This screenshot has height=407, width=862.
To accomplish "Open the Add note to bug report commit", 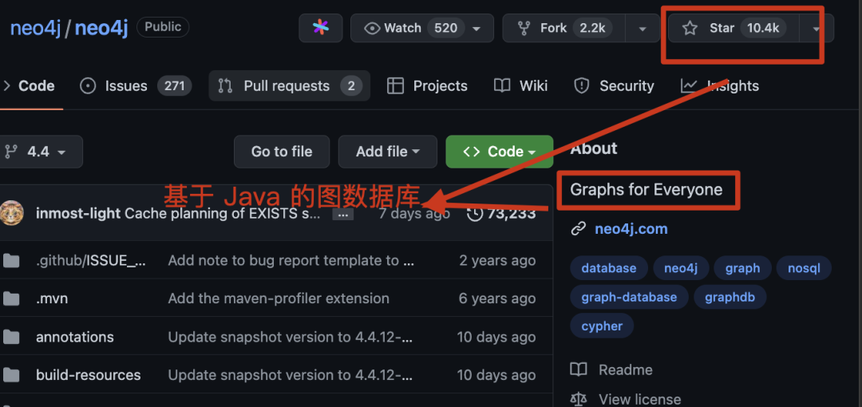I will [x=291, y=260].
